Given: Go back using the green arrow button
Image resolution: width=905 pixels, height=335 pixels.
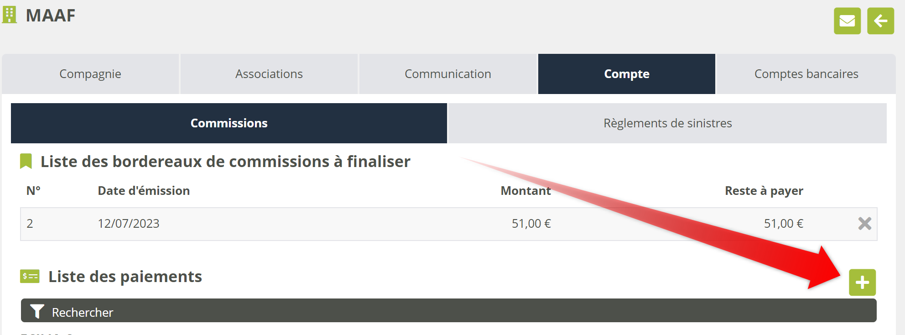Looking at the screenshot, I should 880,21.
